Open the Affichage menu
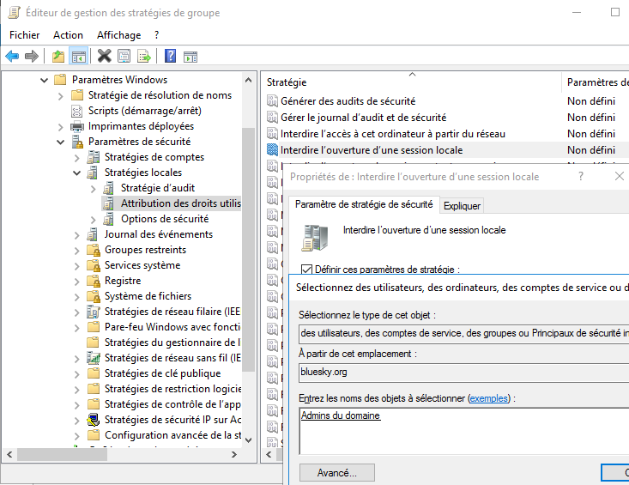Image resolution: width=629 pixels, height=485 pixels. click(118, 35)
